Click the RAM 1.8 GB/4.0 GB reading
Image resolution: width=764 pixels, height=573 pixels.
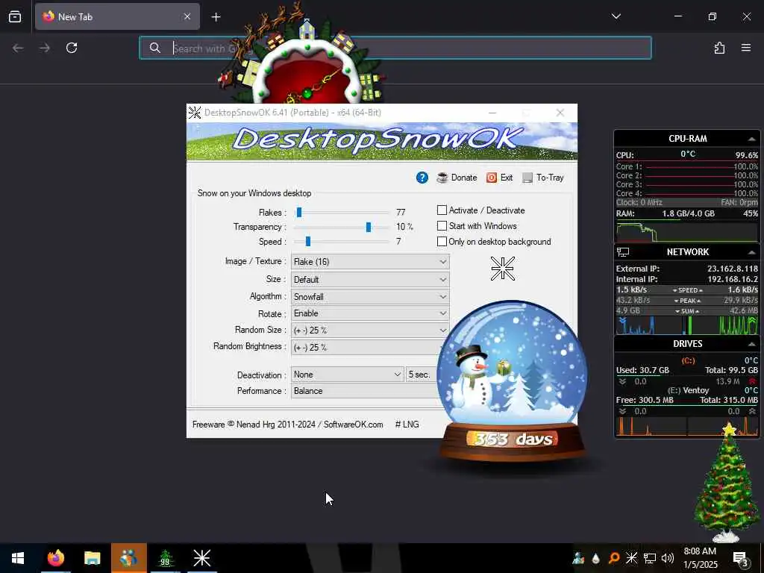click(x=688, y=213)
